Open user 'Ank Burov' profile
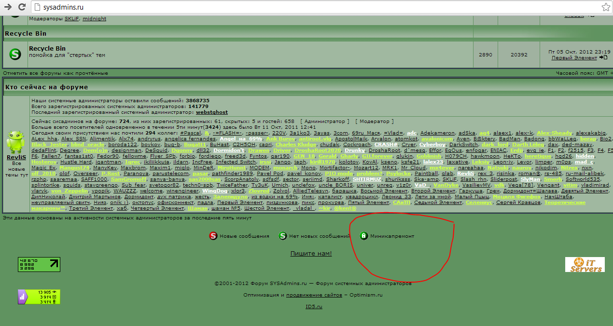This screenshot has width=613, height=326. 280,138
